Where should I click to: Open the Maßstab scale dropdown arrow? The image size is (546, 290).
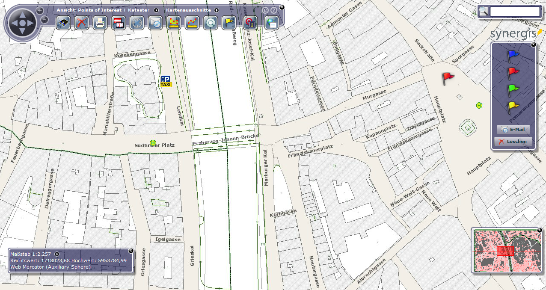(57, 254)
